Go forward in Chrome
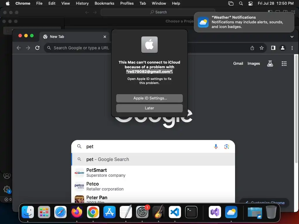The width and height of the screenshot is (299, 224). pos(28,48)
